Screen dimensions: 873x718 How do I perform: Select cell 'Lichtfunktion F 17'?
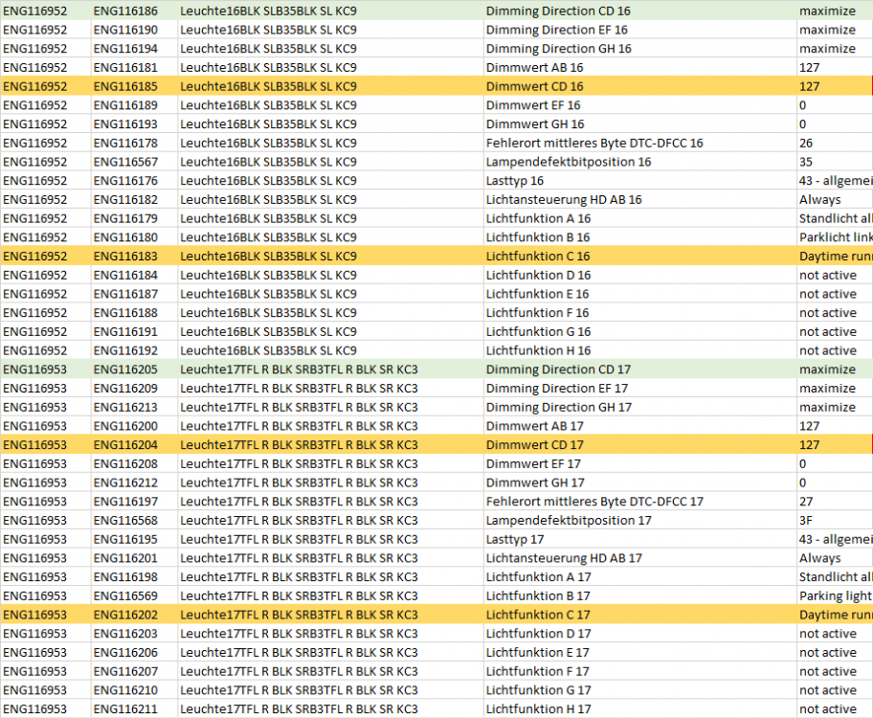(639, 672)
